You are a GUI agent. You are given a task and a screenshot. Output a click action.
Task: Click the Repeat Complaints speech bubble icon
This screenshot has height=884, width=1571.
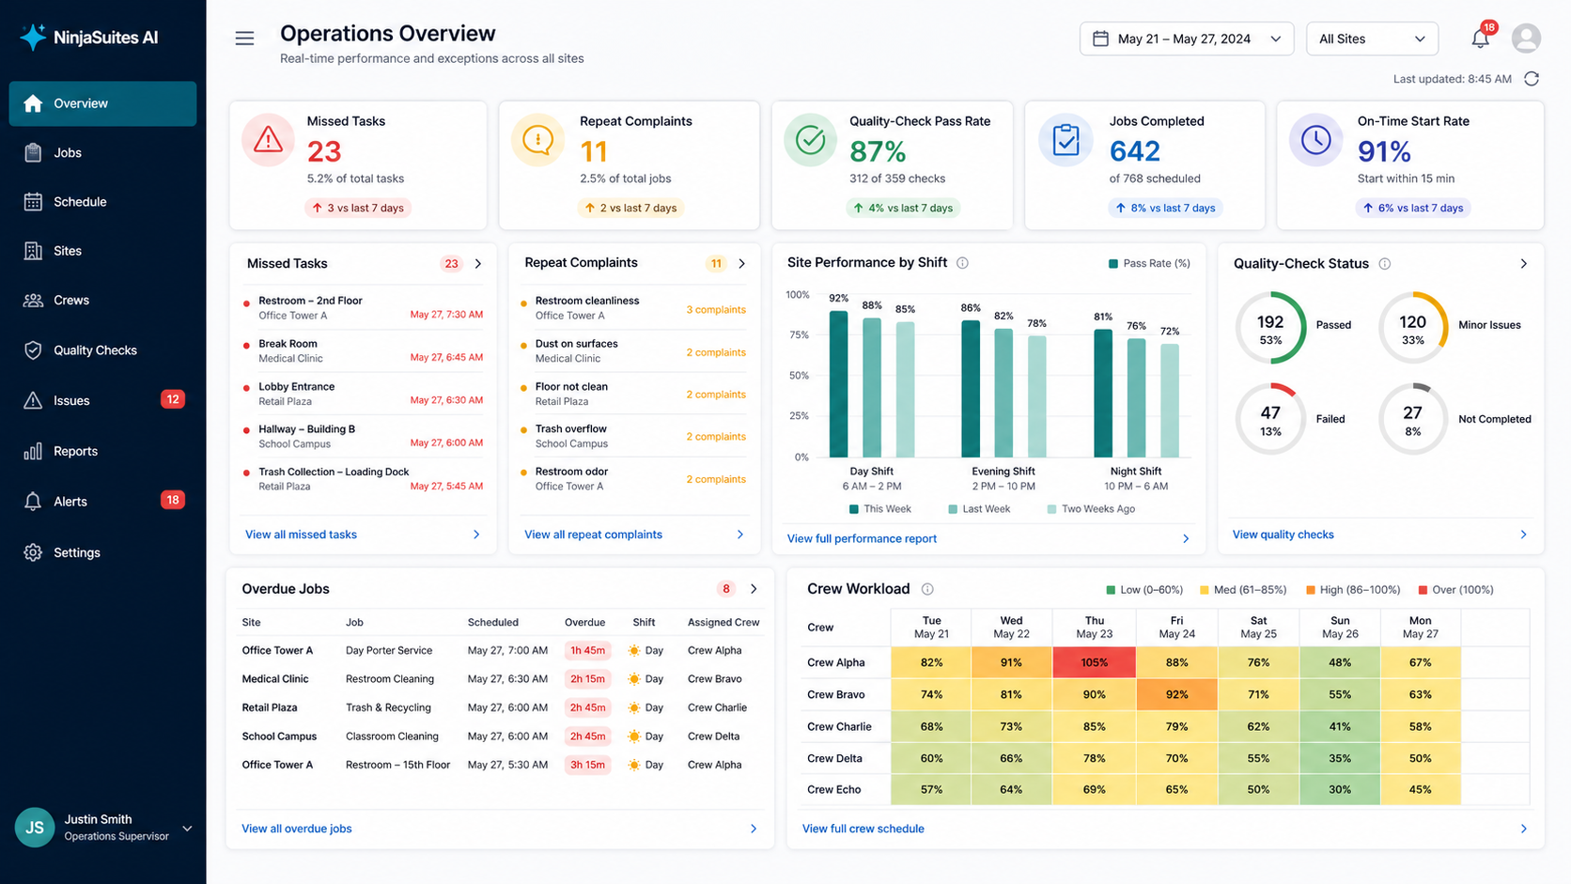(537, 140)
